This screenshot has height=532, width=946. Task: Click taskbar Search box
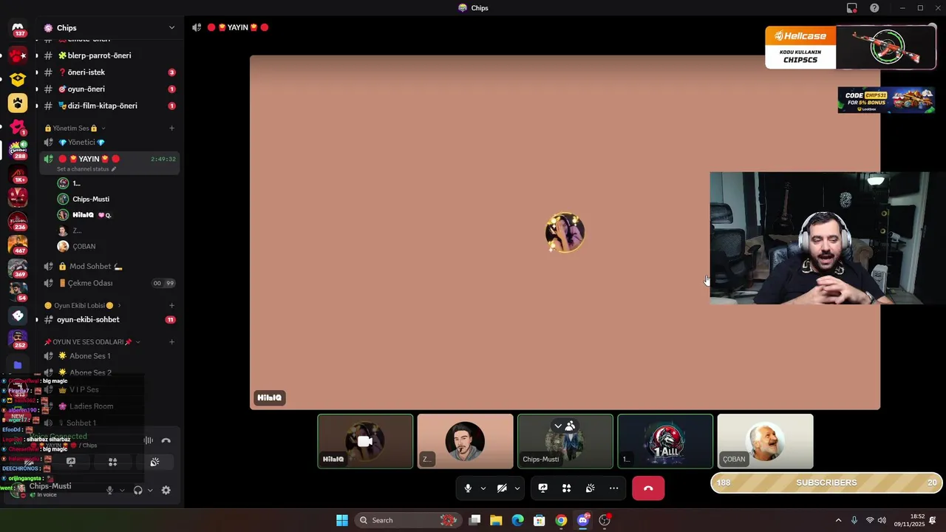408,520
